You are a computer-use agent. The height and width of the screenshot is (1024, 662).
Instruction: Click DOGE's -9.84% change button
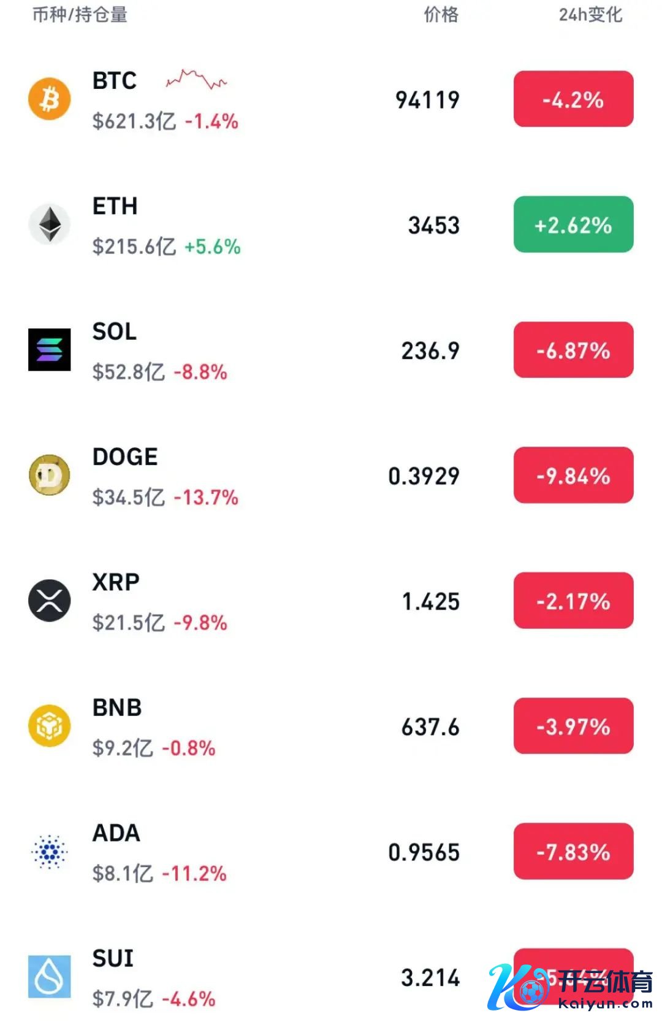[573, 475]
